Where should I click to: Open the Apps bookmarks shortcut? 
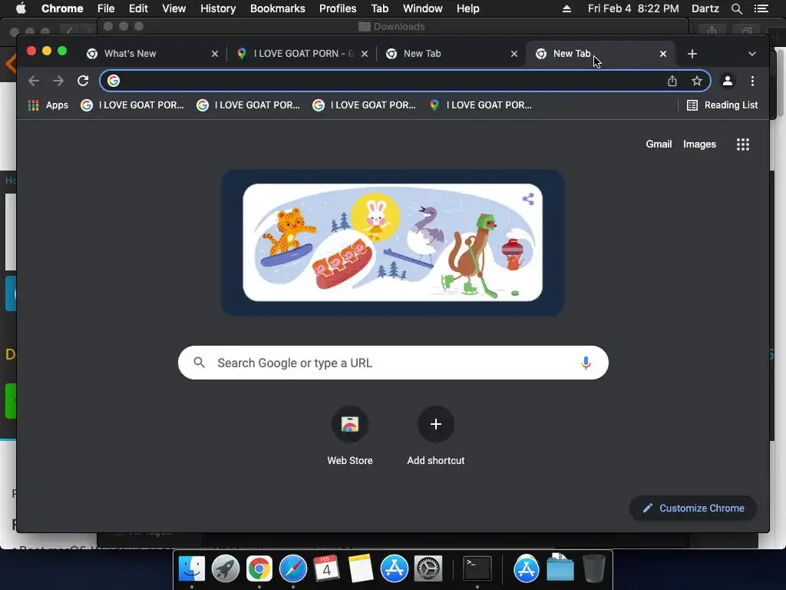48,104
